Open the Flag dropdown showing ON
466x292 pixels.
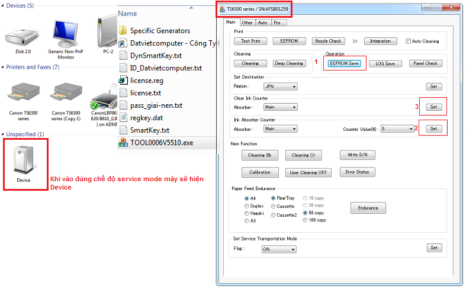click(279, 249)
